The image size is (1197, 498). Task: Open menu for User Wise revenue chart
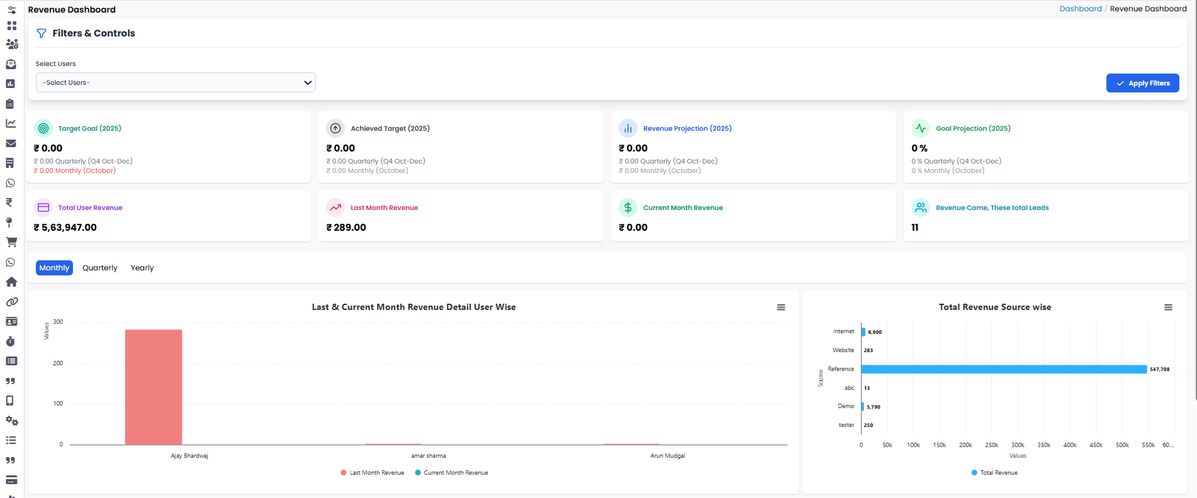[781, 307]
